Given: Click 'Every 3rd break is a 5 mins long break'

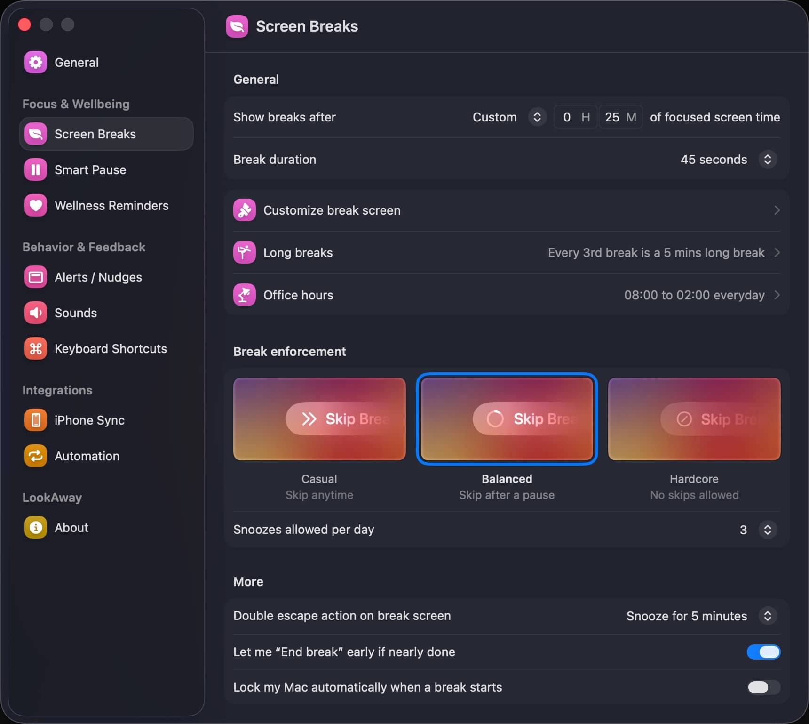Looking at the screenshot, I should coord(656,252).
